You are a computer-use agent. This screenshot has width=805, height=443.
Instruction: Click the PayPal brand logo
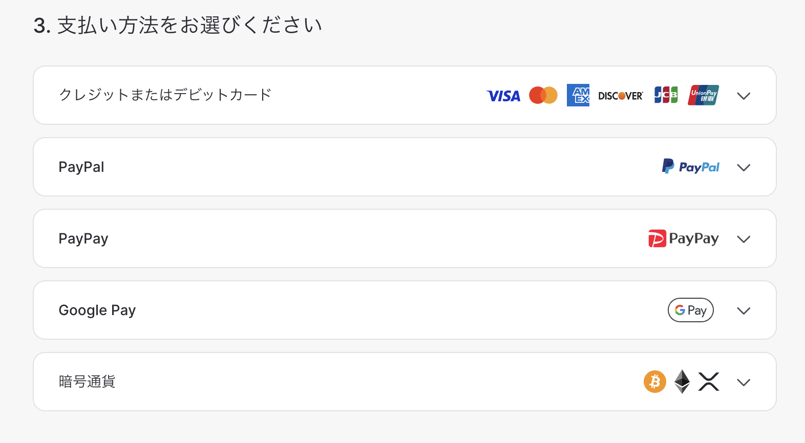[691, 167]
